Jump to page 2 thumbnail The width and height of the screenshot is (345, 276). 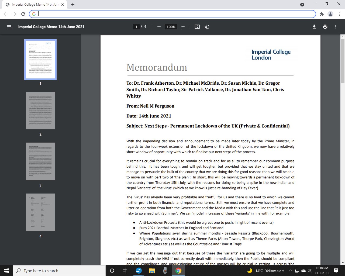tap(40, 111)
